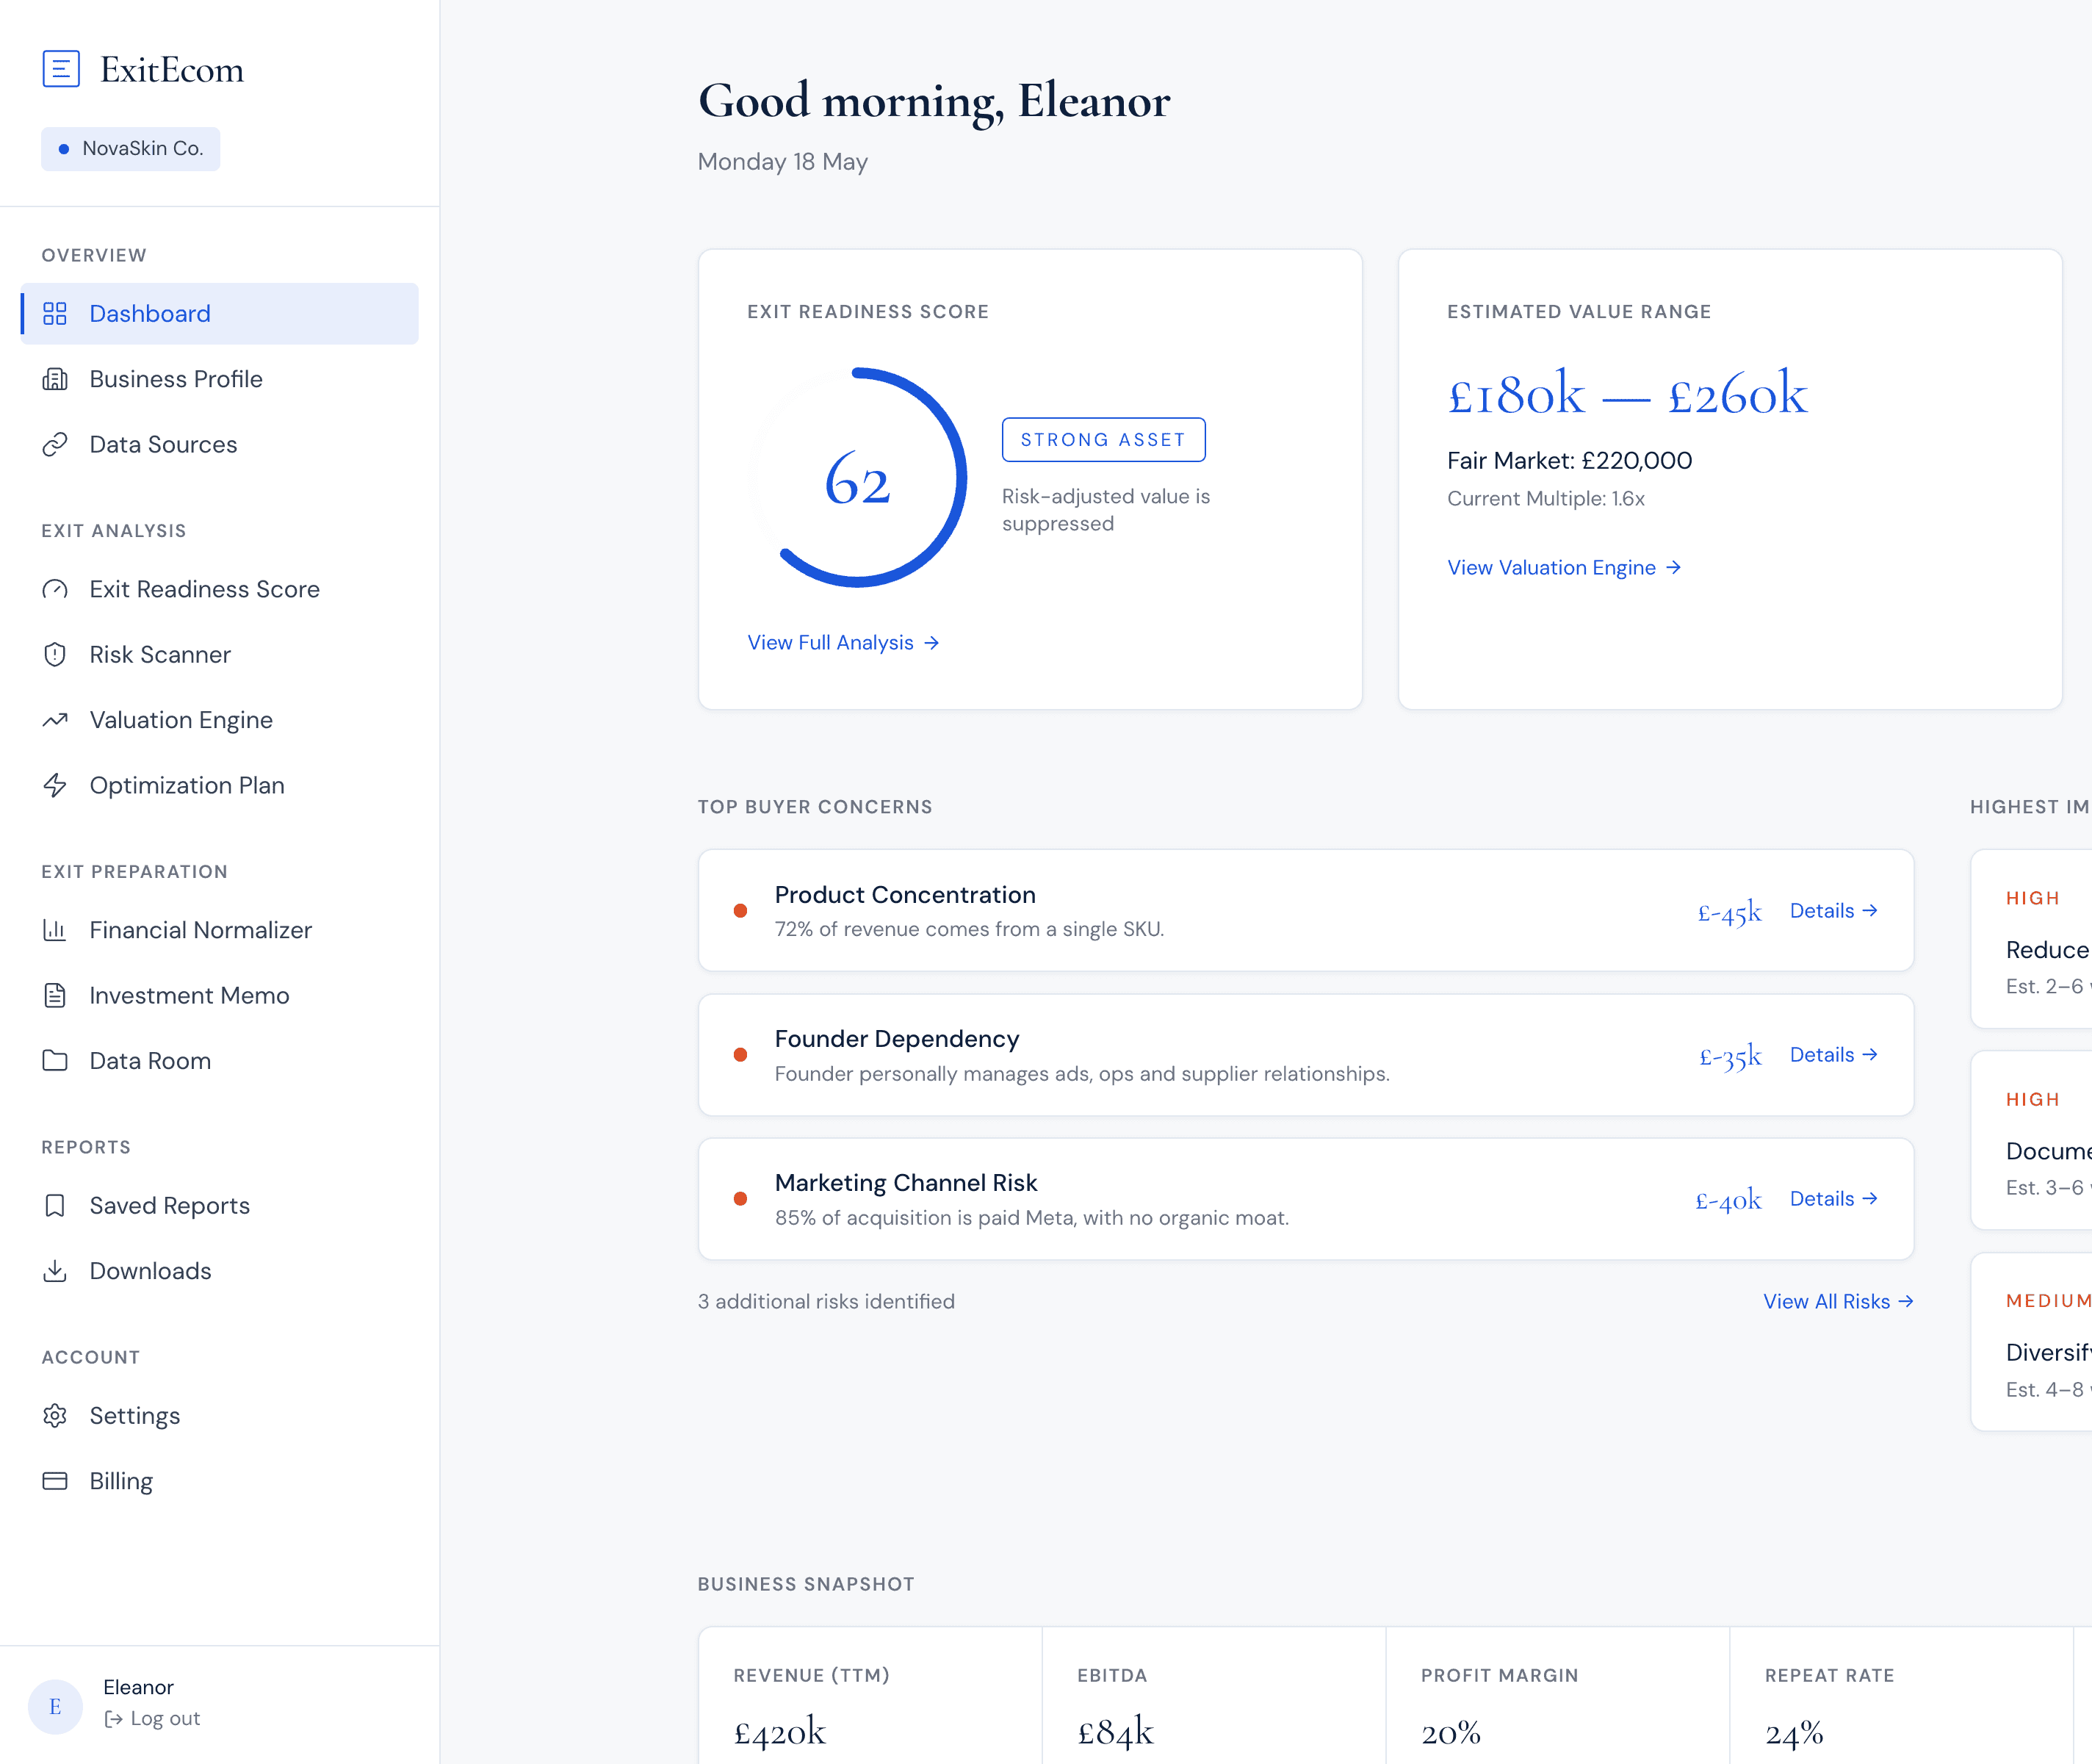
Task: Click the Billing card icon
Action: (55, 1481)
